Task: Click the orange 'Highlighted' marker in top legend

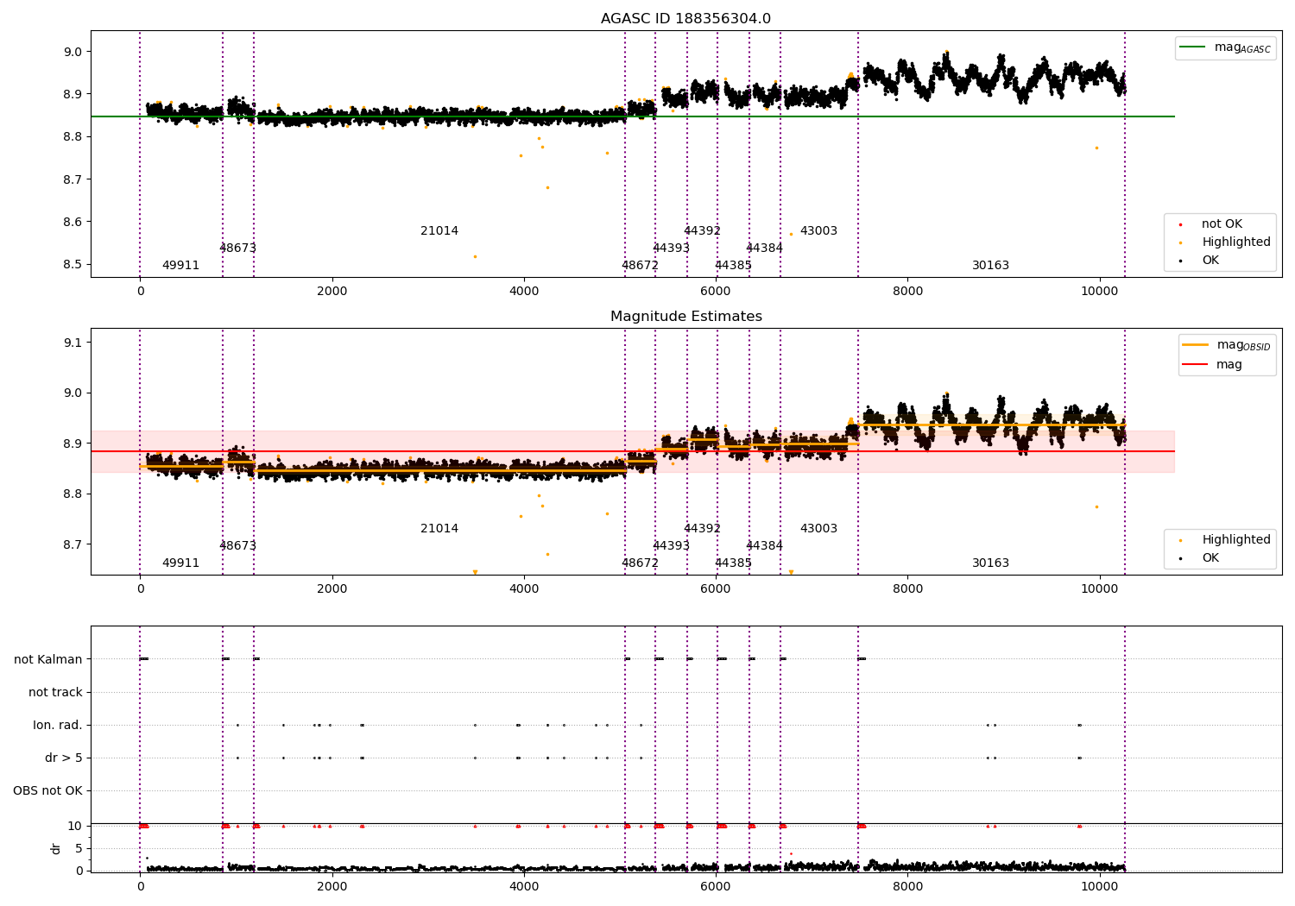Action: [x=1181, y=242]
